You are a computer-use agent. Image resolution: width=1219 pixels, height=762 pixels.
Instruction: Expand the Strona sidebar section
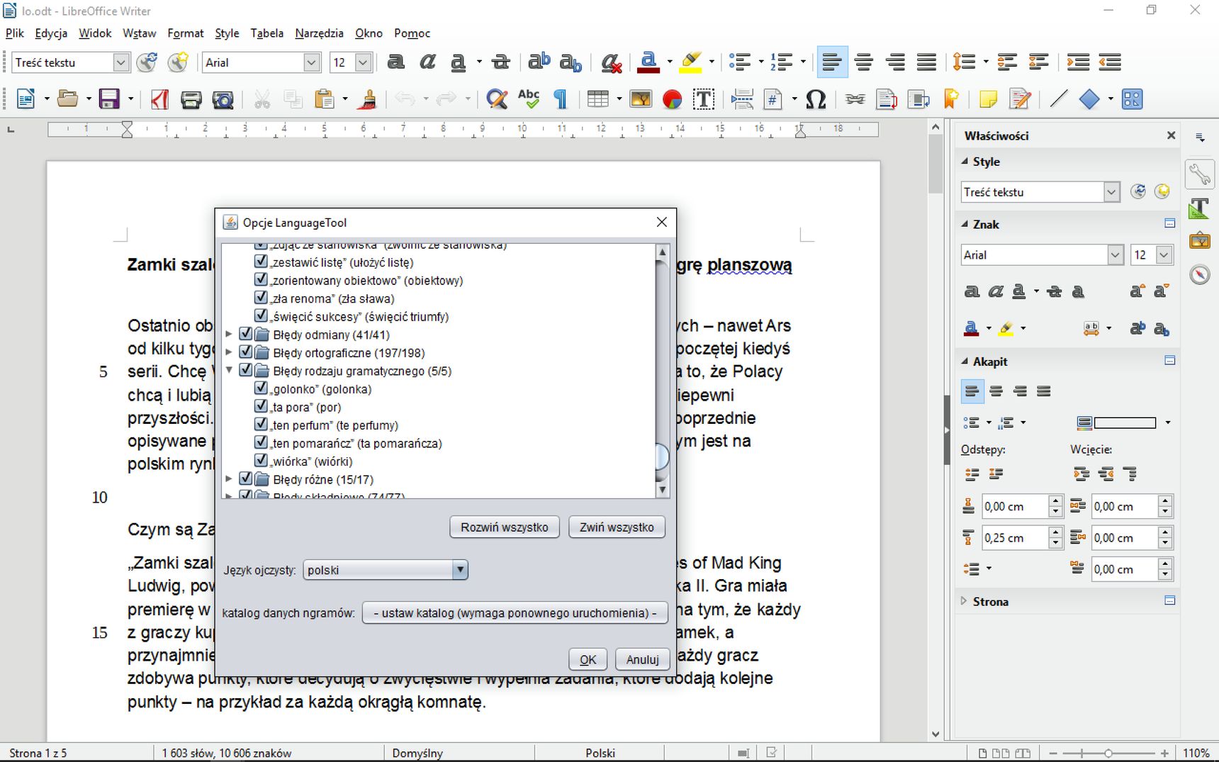point(963,601)
